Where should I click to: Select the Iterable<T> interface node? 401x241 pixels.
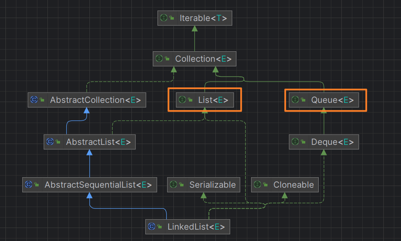coord(194,18)
